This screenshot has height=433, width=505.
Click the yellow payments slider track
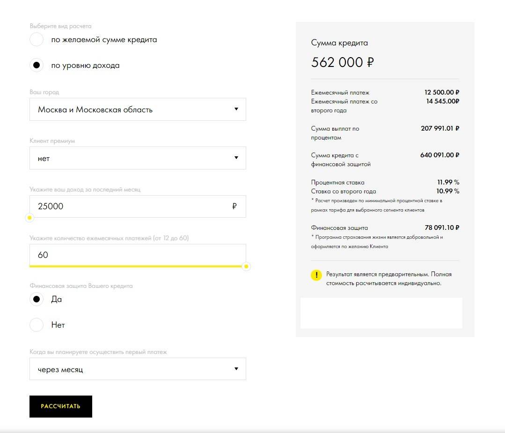pos(136,266)
